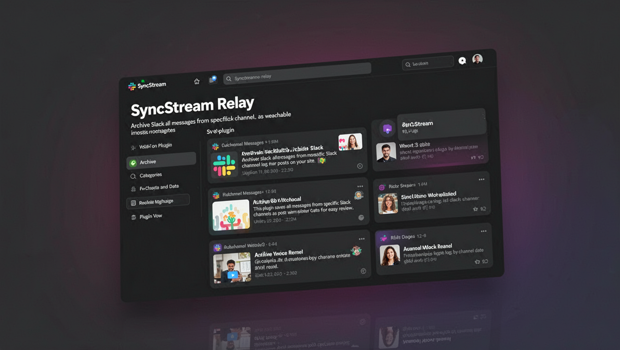The width and height of the screenshot is (620, 350).
Task: Open the purple SyncStream plugin icon on right
Action: click(x=387, y=129)
